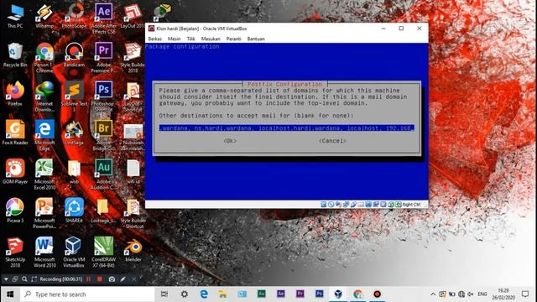Select the Adobe Premiere Pro desktop icon
This screenshot has height=302, width=537.
103,58
